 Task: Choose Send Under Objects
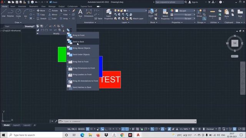point(83,54)
